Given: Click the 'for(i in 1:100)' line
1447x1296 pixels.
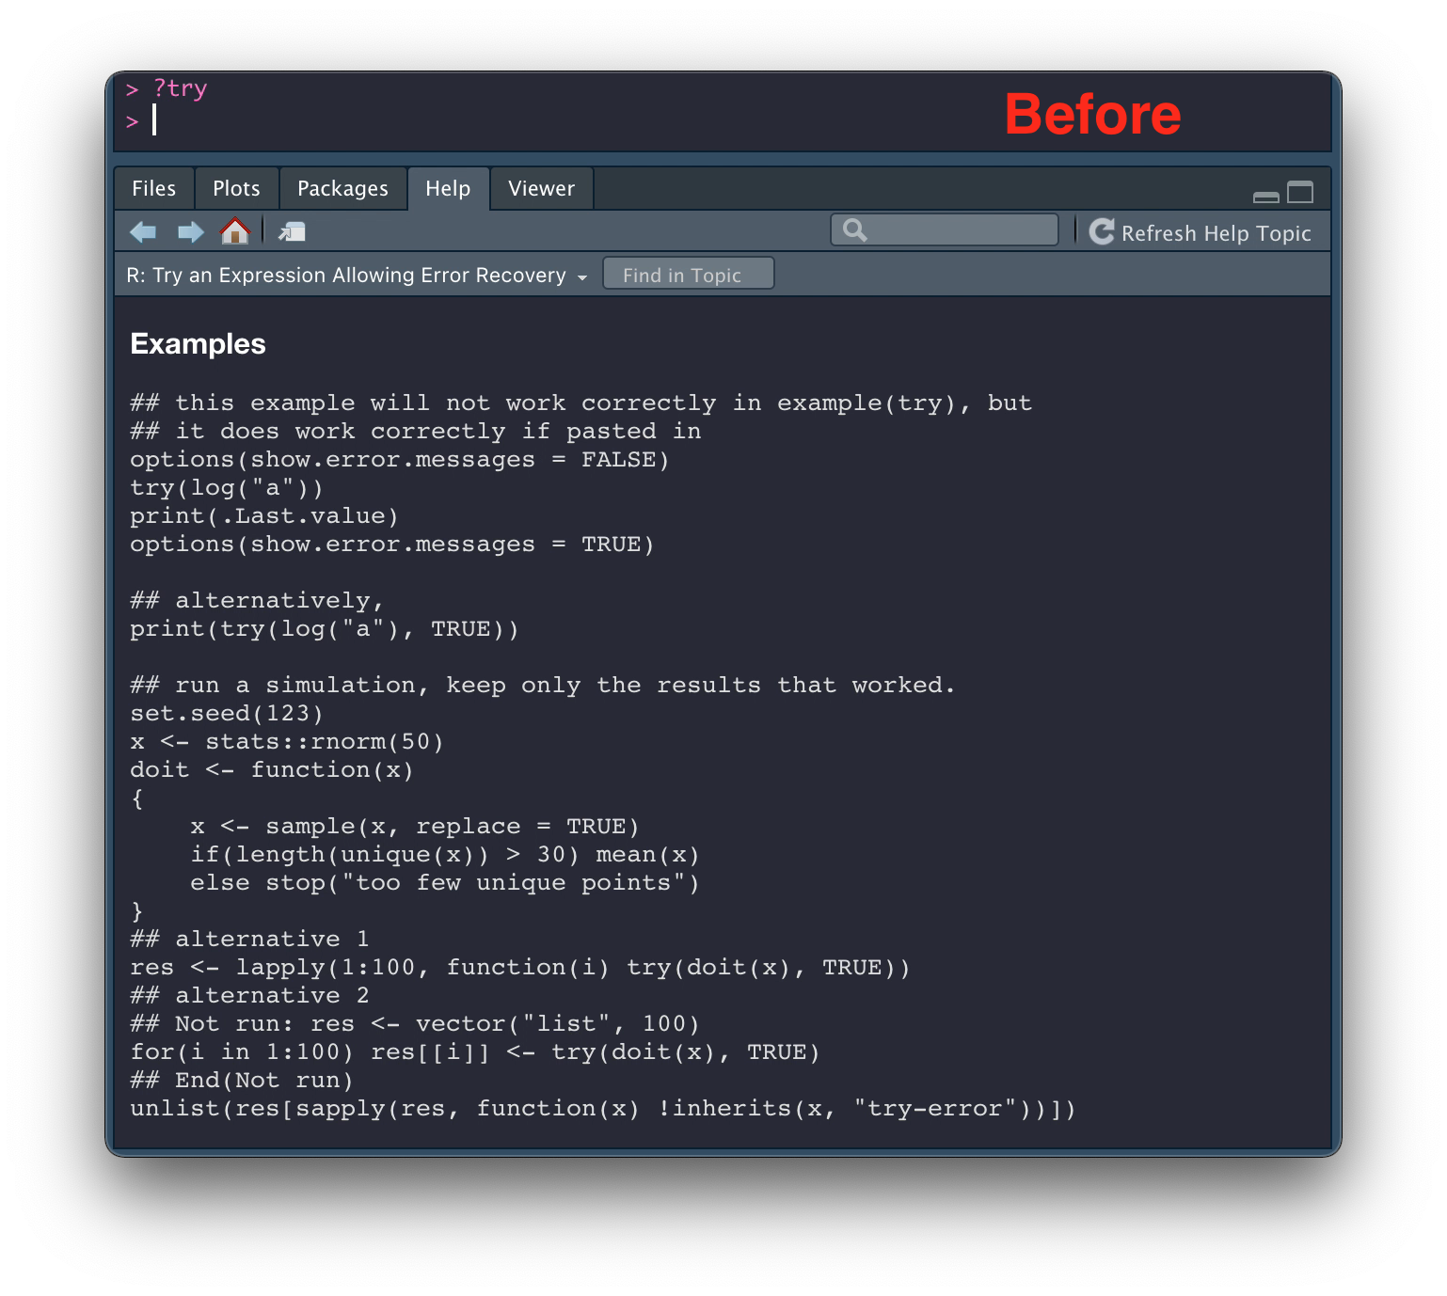Looking at the screenshot, I should 475,1052.
